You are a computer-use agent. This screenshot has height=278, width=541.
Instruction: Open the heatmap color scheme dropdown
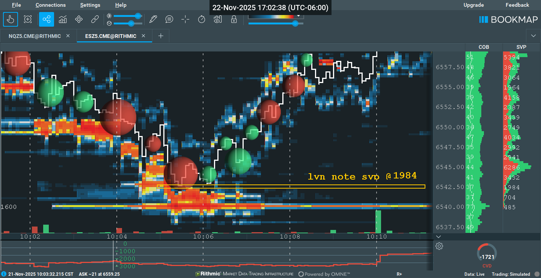(x=299, y=16)
